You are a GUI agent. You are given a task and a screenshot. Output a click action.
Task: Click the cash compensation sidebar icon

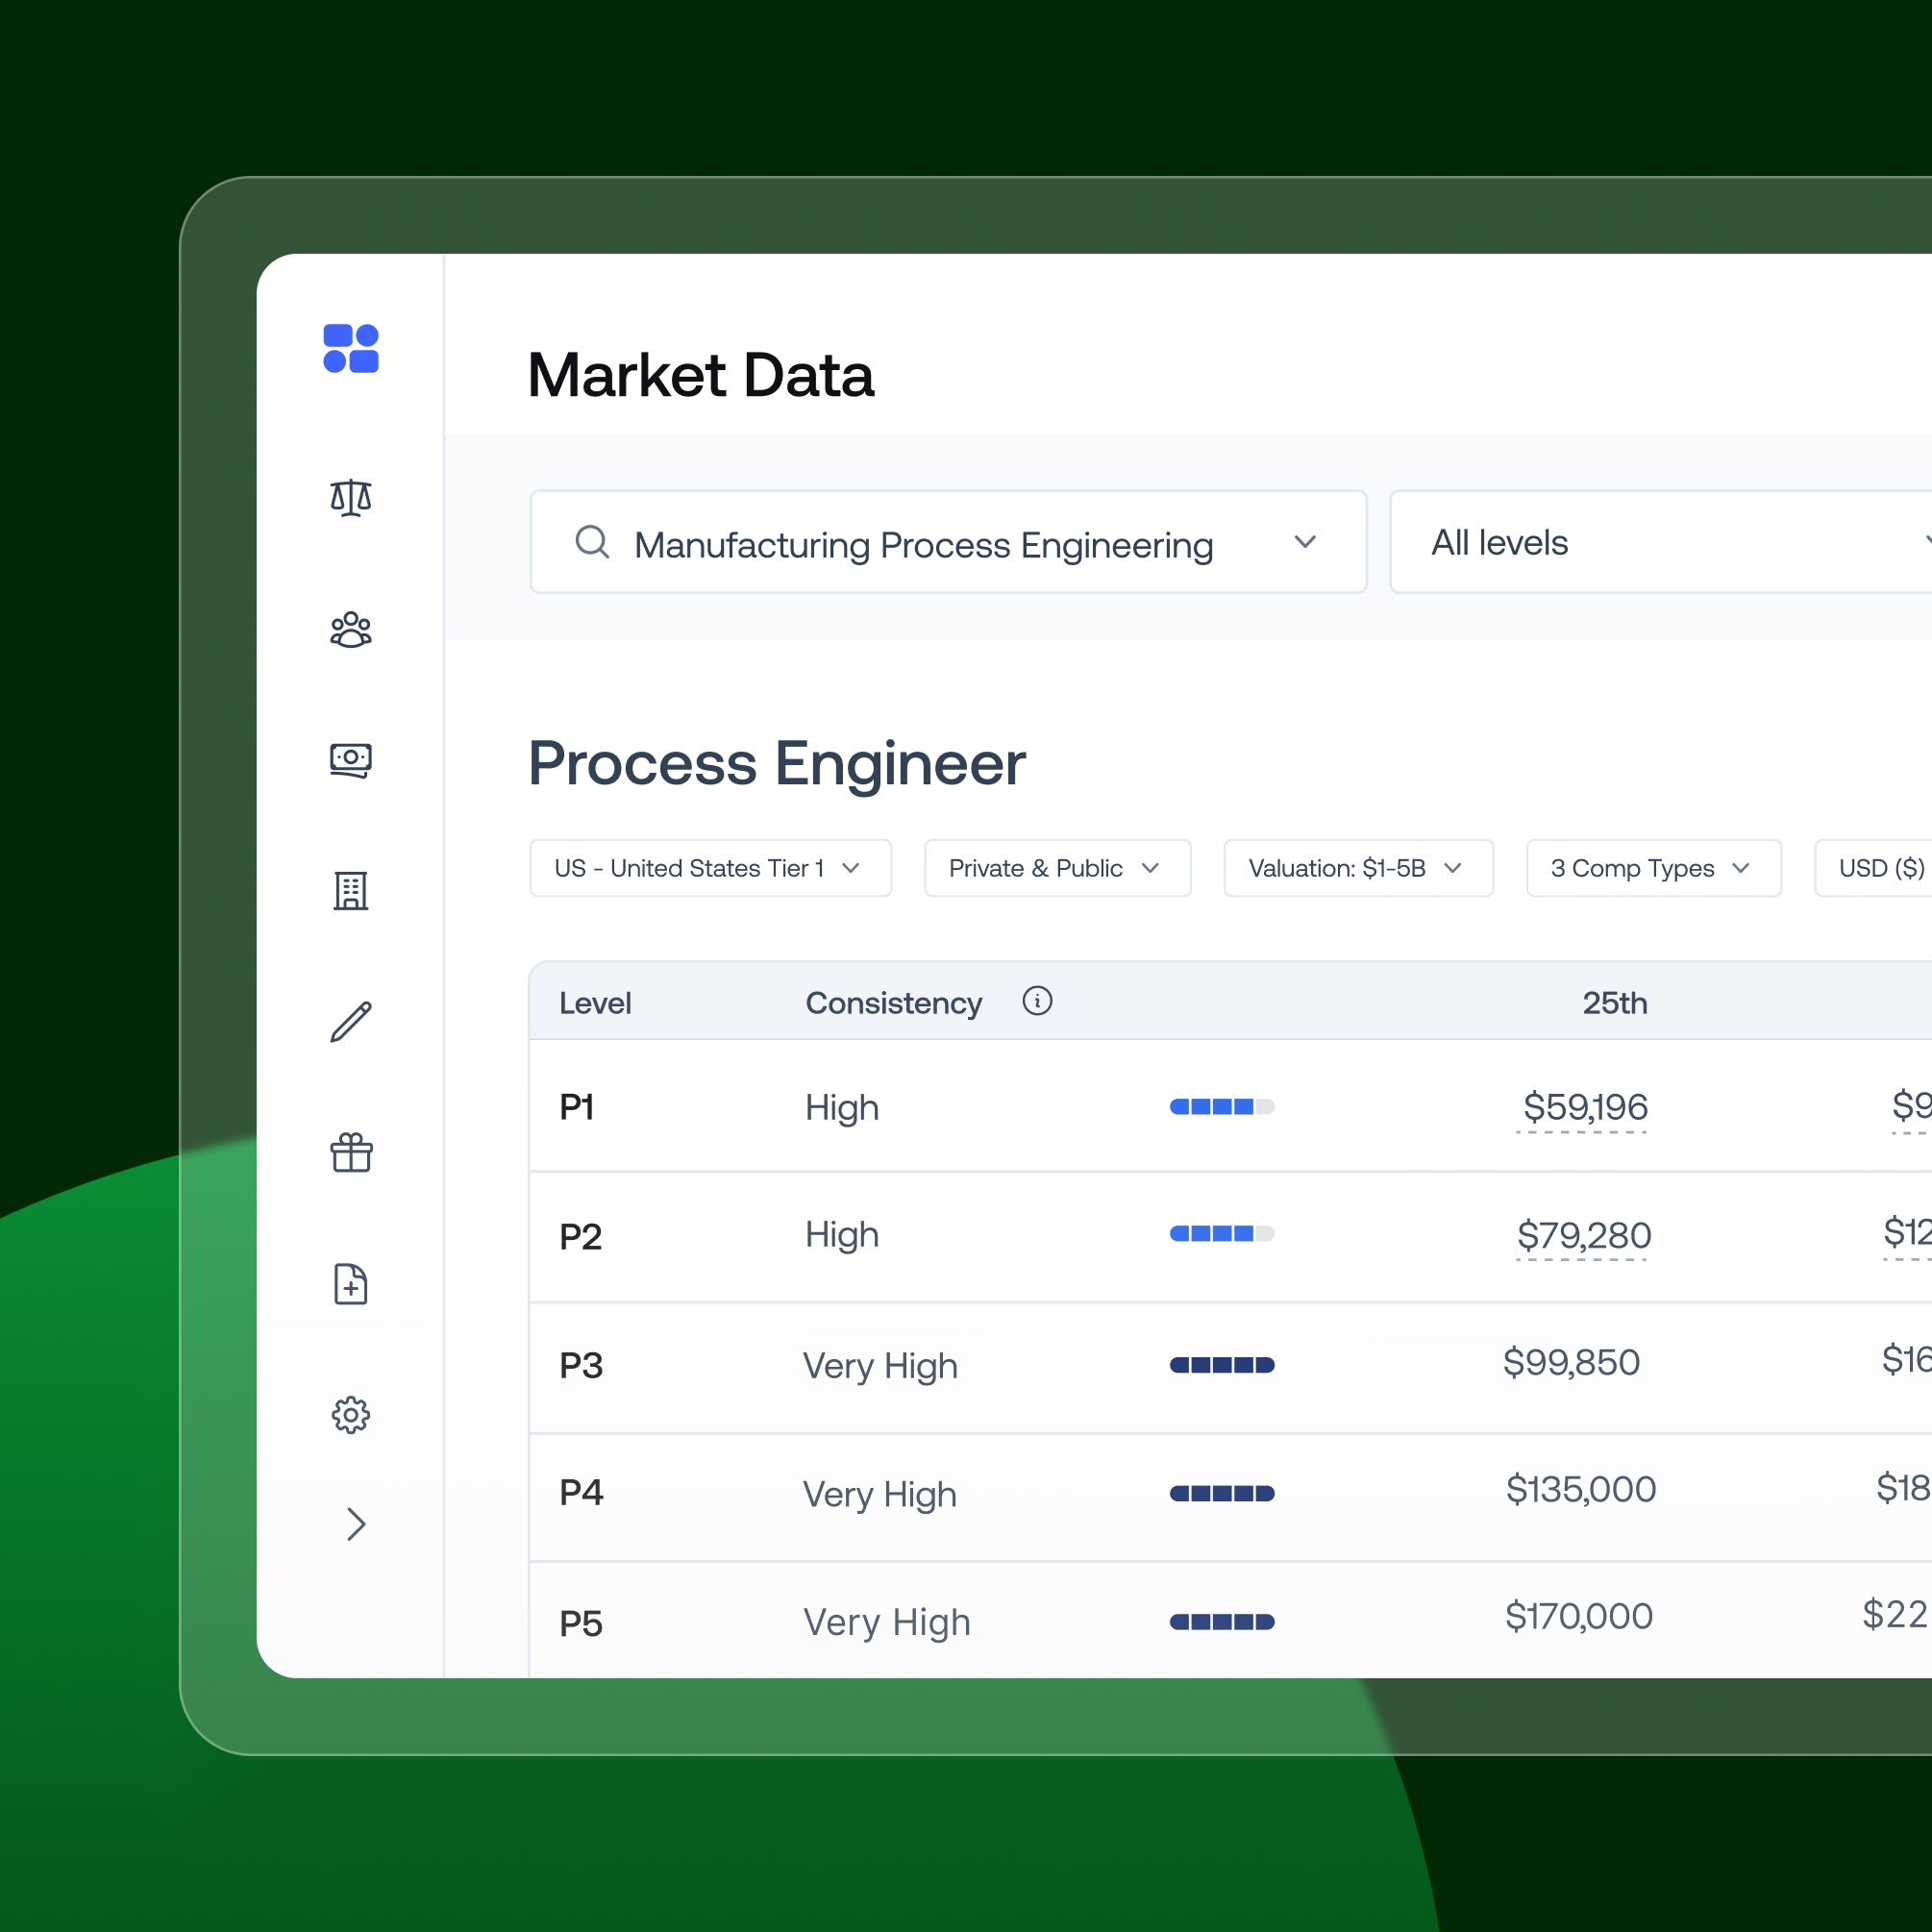[x=350, y=760]
